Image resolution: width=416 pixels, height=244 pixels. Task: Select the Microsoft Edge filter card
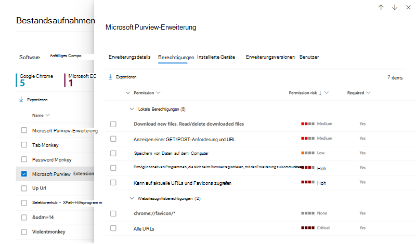click(81, 80)
